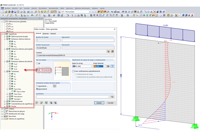
Task: Switch to the Opciones tab in dialog
Action: point(46,33)
